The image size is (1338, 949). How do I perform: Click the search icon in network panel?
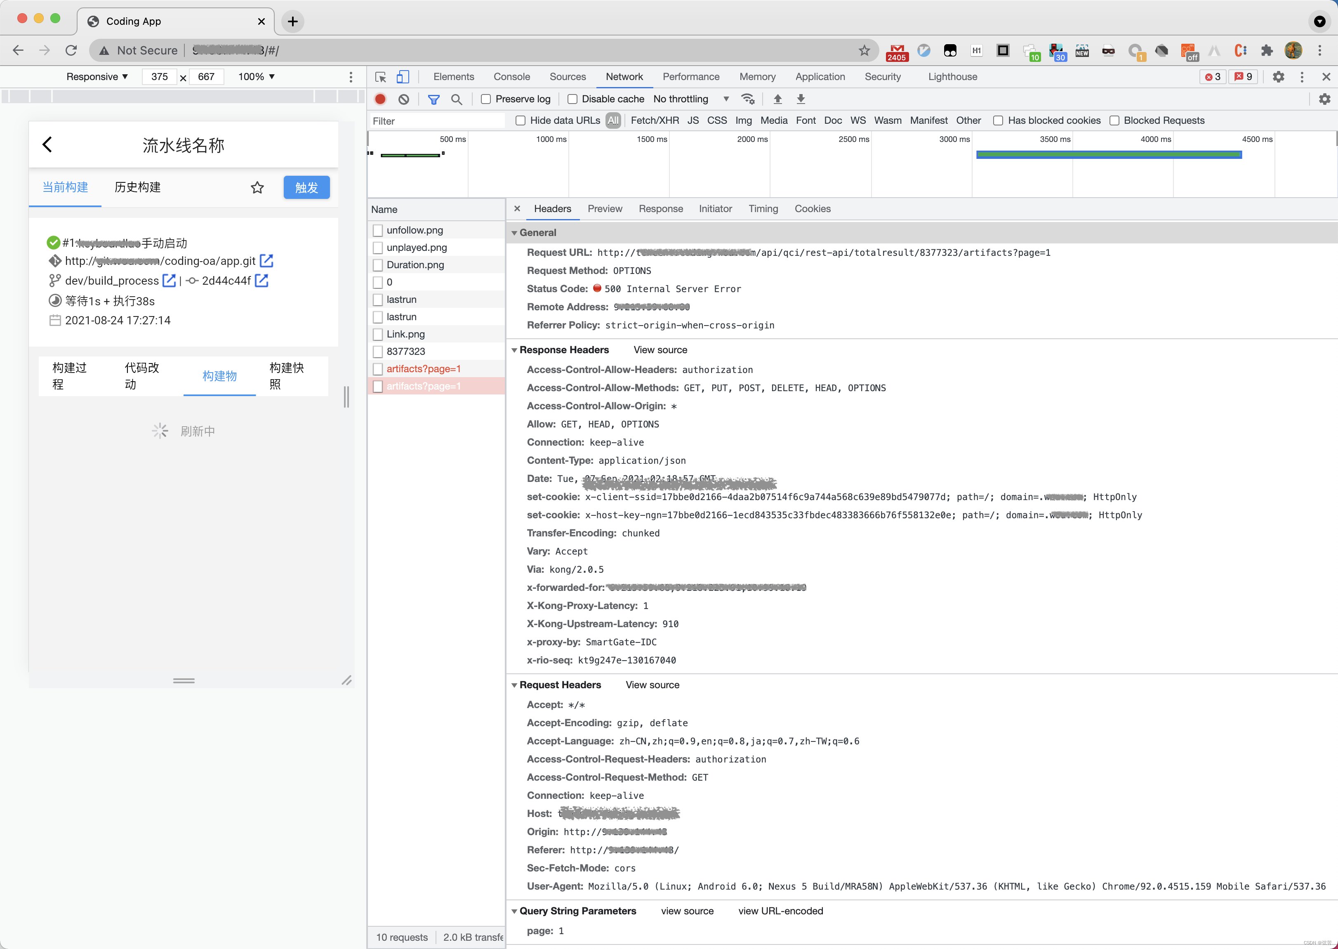[x=459, y=99]
